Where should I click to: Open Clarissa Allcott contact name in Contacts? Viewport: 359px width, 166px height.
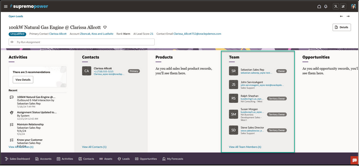[103, 68]
